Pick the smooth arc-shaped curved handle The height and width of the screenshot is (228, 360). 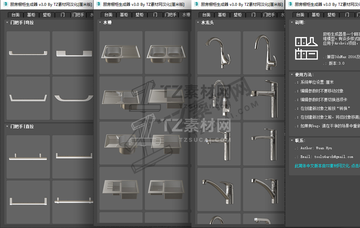[x=73, y=98]
